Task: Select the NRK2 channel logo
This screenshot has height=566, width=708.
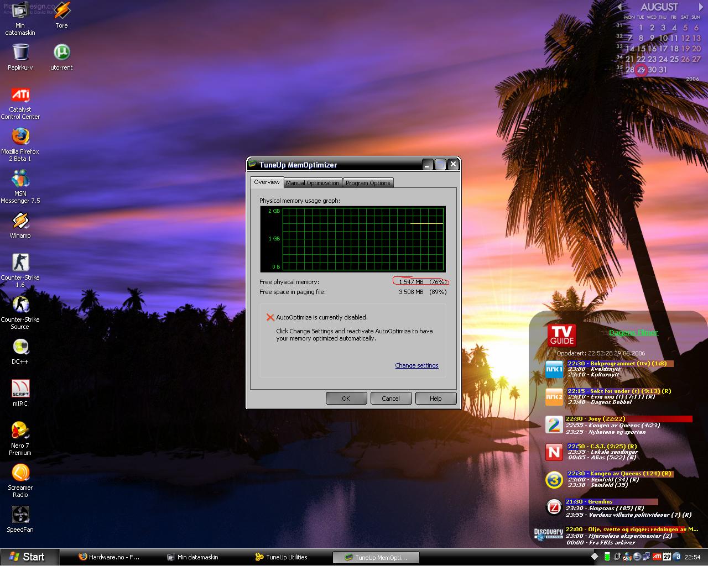Action: click(554, 397)
